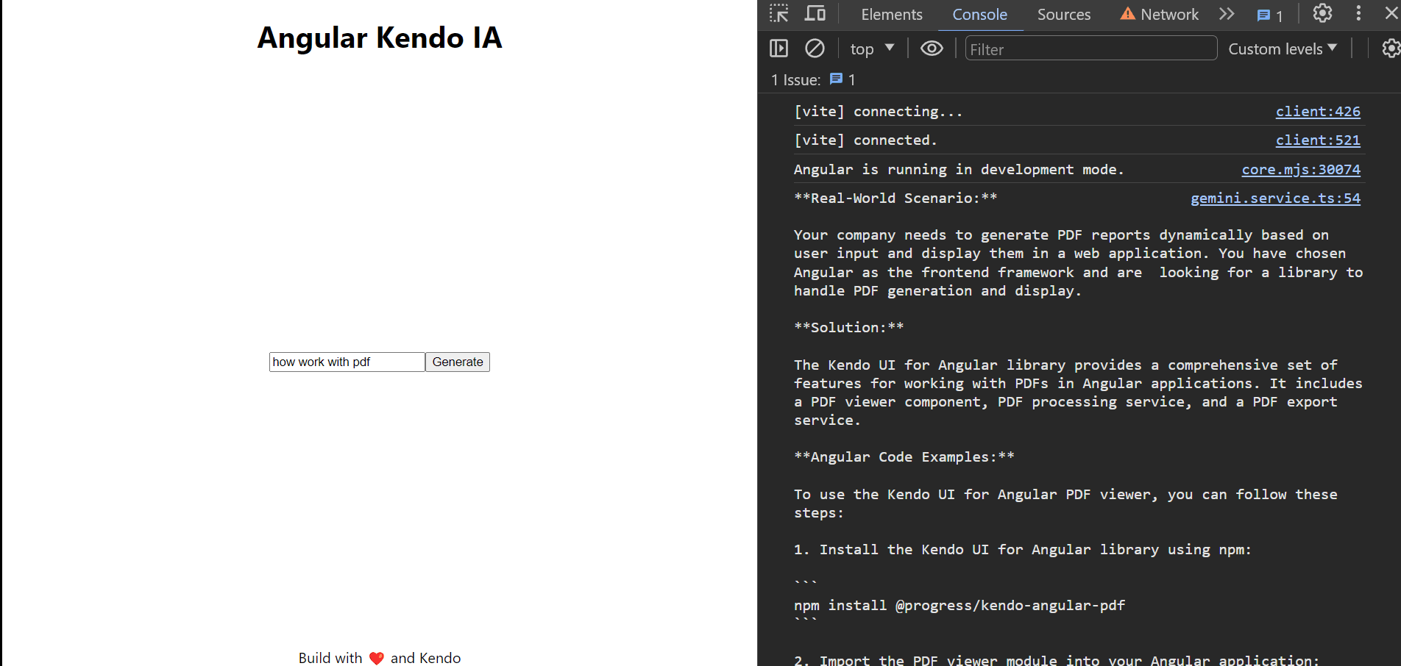This screenshot has height=666, width=1401.
Task: Clear the console with the ban icon
Action: coord(815,49)
